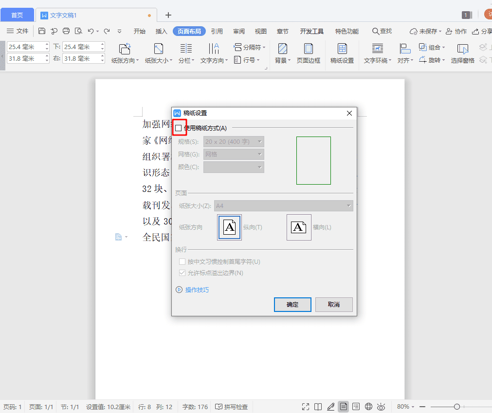Add new document tab with plus

tap(168, 15)
